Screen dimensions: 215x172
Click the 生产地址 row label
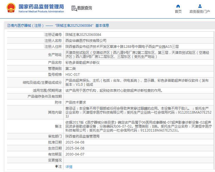55,55
